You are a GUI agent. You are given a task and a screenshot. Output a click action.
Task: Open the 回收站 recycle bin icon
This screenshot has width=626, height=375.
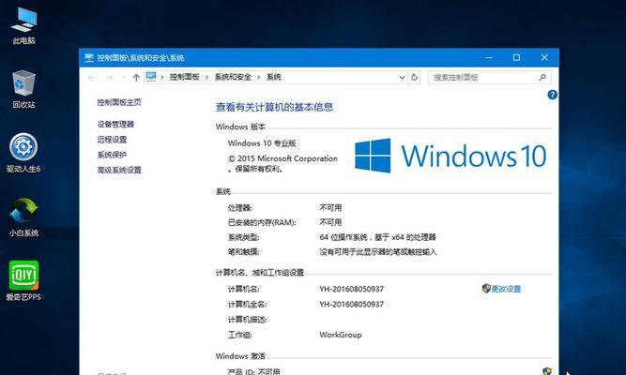click(x=23, y=88)
